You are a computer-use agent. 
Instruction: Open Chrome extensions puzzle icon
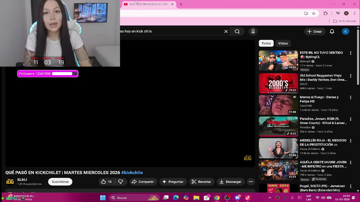(x=325, y=13)
